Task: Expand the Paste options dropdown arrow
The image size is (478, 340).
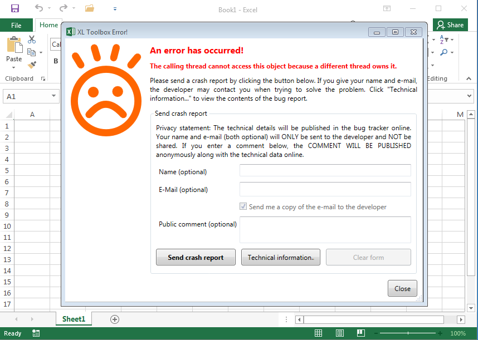Action: (x=13, y=67)
